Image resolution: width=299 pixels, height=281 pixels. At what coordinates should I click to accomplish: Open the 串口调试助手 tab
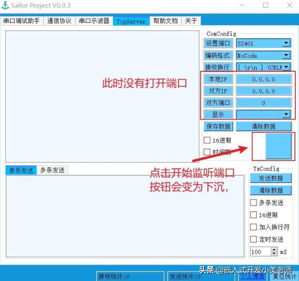[21, 21]
